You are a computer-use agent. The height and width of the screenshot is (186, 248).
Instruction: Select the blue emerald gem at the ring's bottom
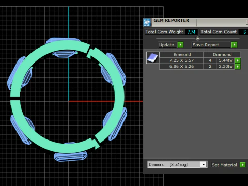71,157
